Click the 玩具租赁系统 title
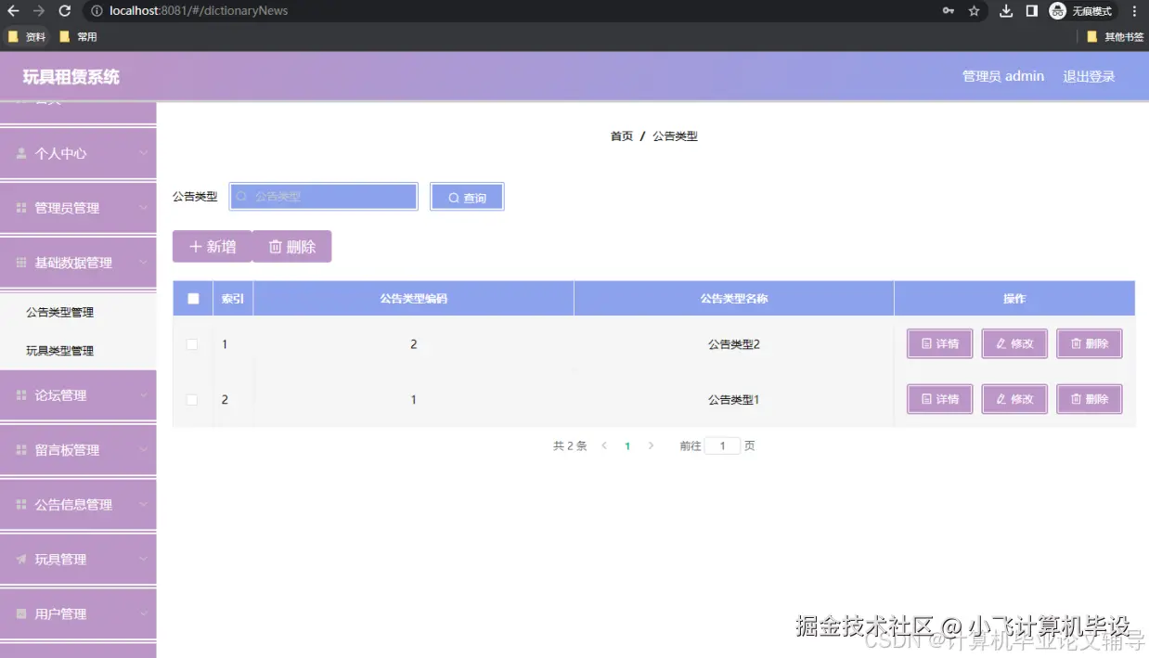Image resolution: width=1149 pixels, height=658 pixels. pyautogui.click(x=71, y=77)
